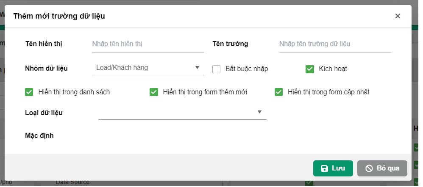Tick the Bắt buộc nhập checkbox
This screenshot has height=187, width=423.
pyautogui.click(x=217, y=69)
